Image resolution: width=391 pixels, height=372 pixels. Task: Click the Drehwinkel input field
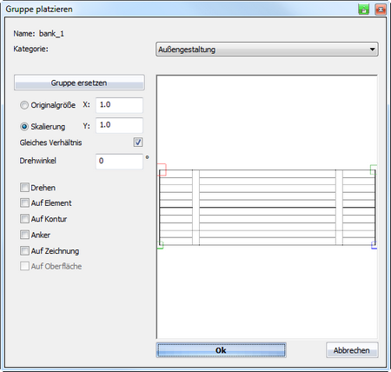pyautogui.click(x=119, y=161)
